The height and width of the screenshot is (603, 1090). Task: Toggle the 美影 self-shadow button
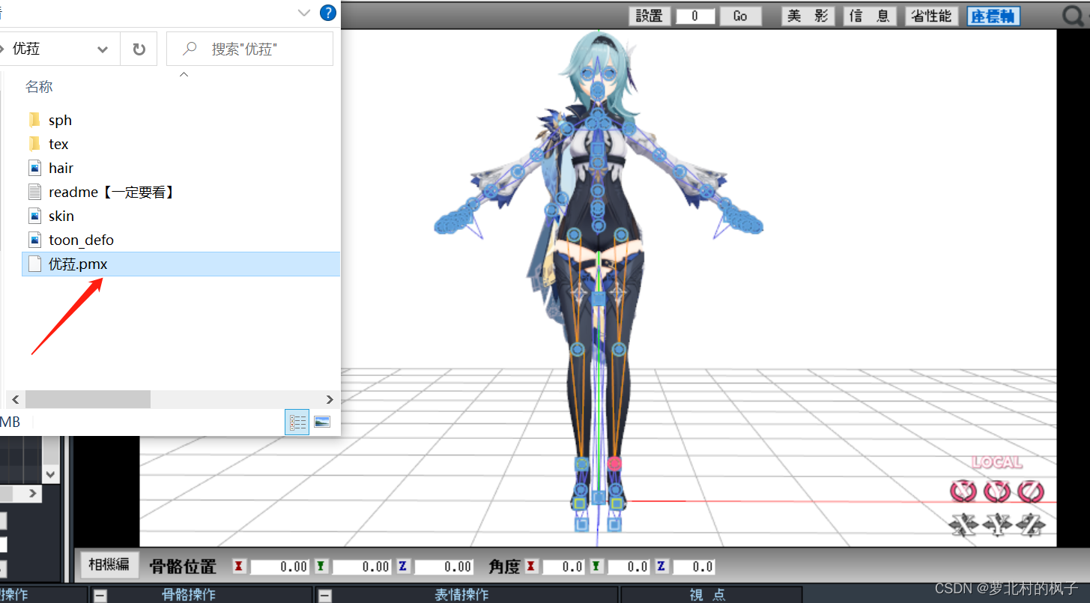point(808,16)
